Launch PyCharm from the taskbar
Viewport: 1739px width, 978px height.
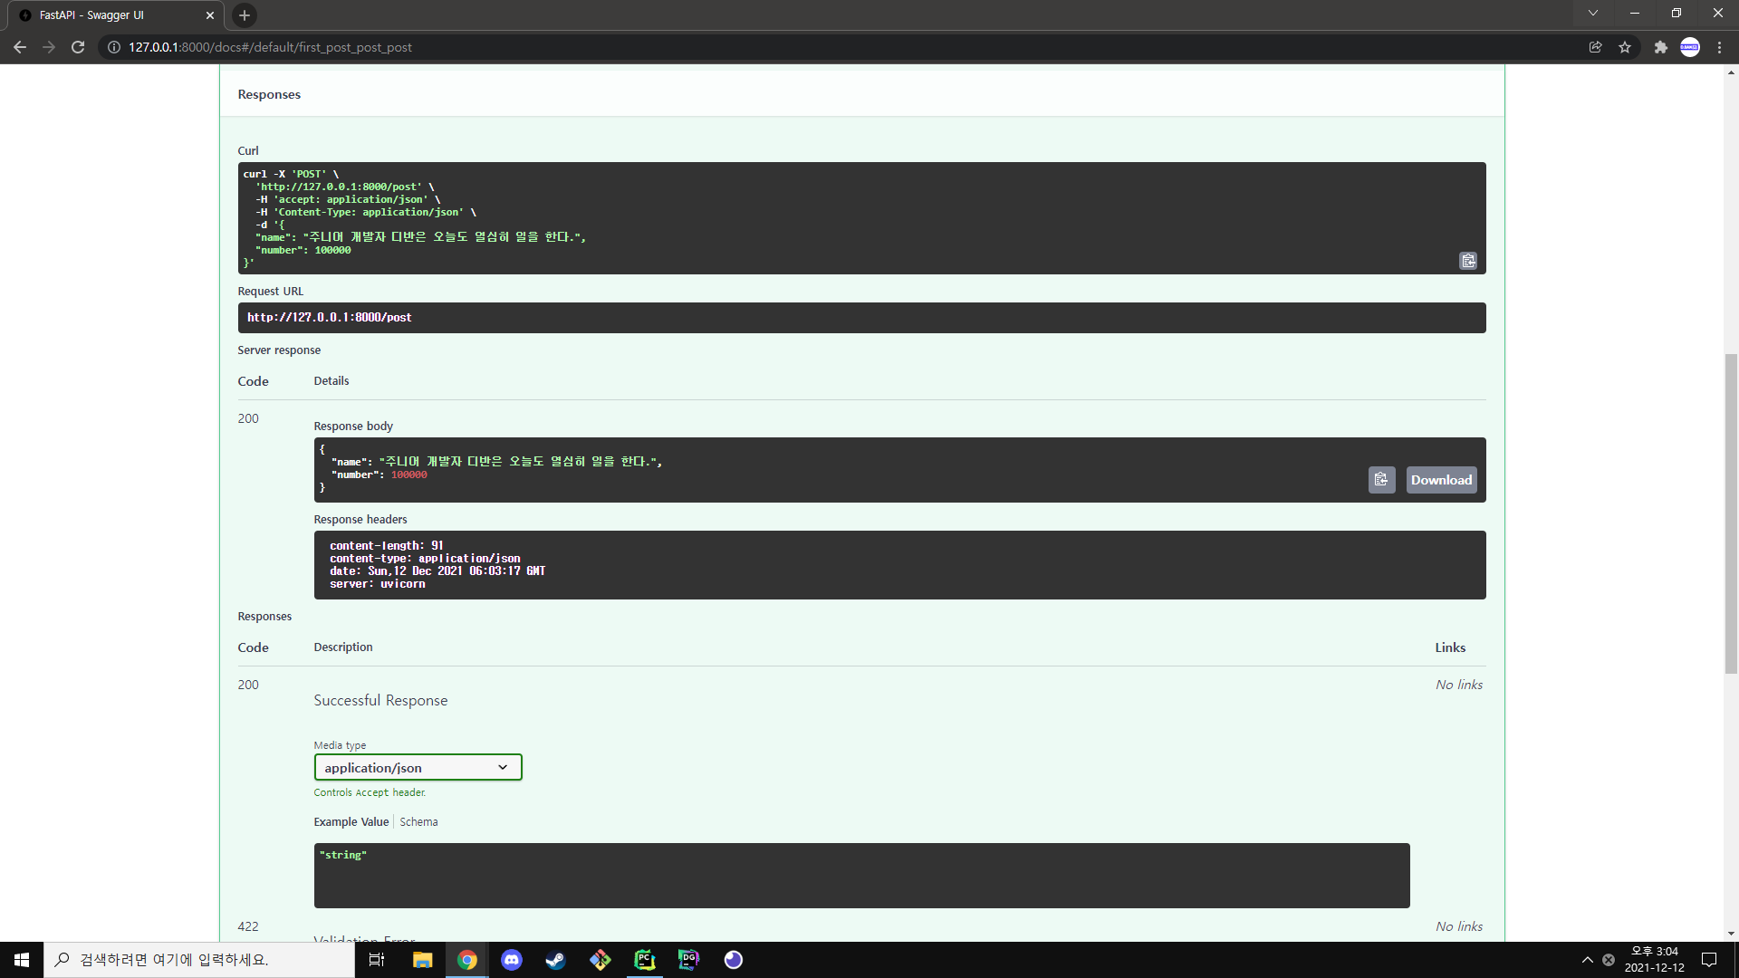(x=645, y=960)
